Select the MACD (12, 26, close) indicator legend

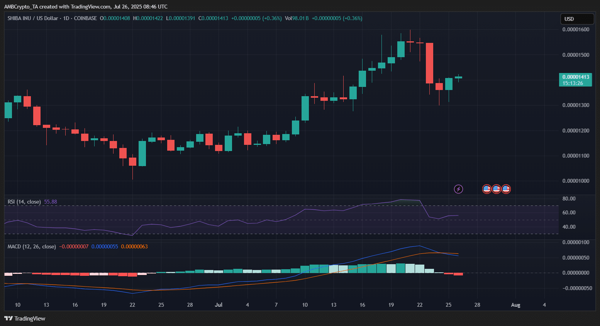[x=32, y=246]
